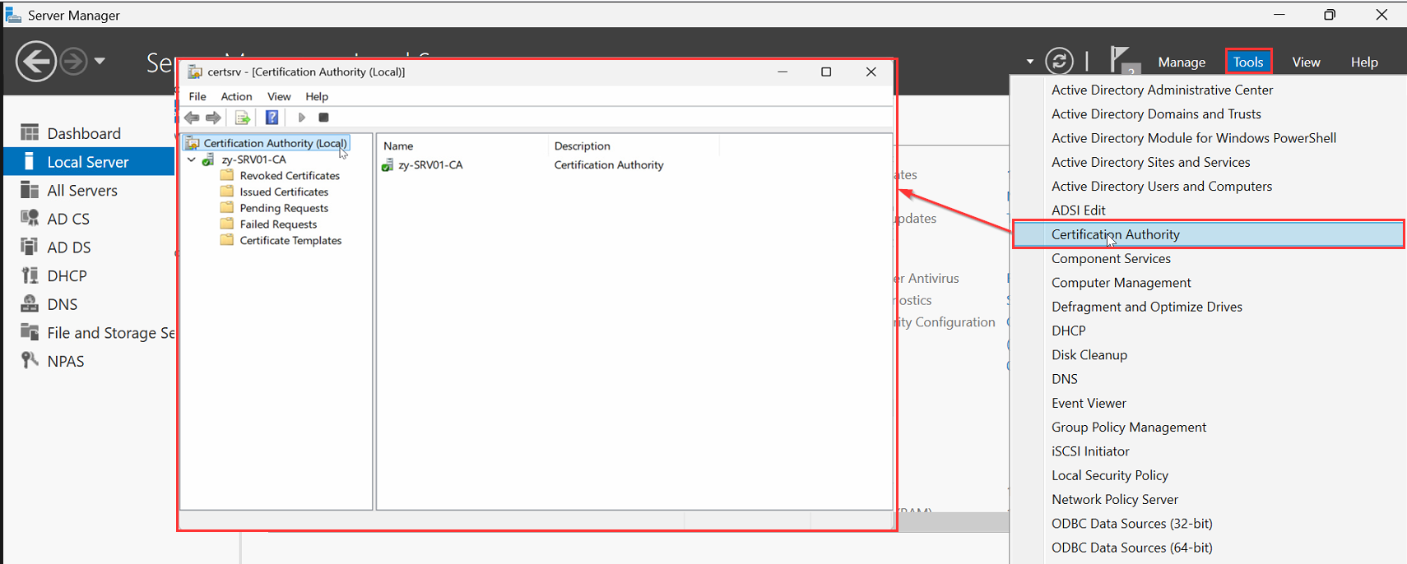Open the Notifications flag icon
The width and height of the screenshot is (1407, 564).
1123,61
